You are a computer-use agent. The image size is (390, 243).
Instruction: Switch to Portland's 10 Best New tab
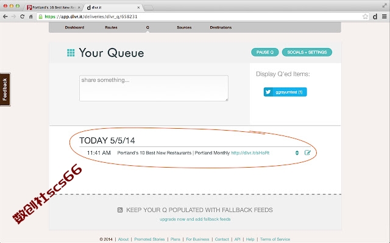click(x=54, y=7)
